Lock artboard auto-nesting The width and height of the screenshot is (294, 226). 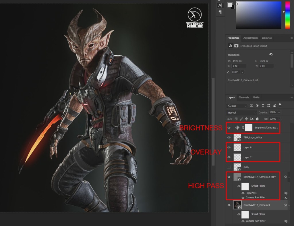tap(252, 119)
